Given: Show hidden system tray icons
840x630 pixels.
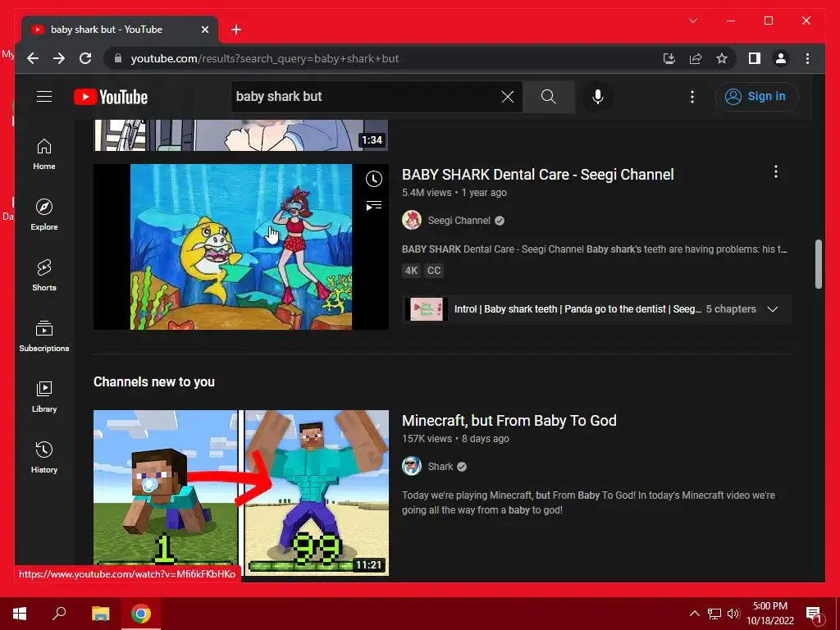Looking at the screenshot, I should click(694, 614).
